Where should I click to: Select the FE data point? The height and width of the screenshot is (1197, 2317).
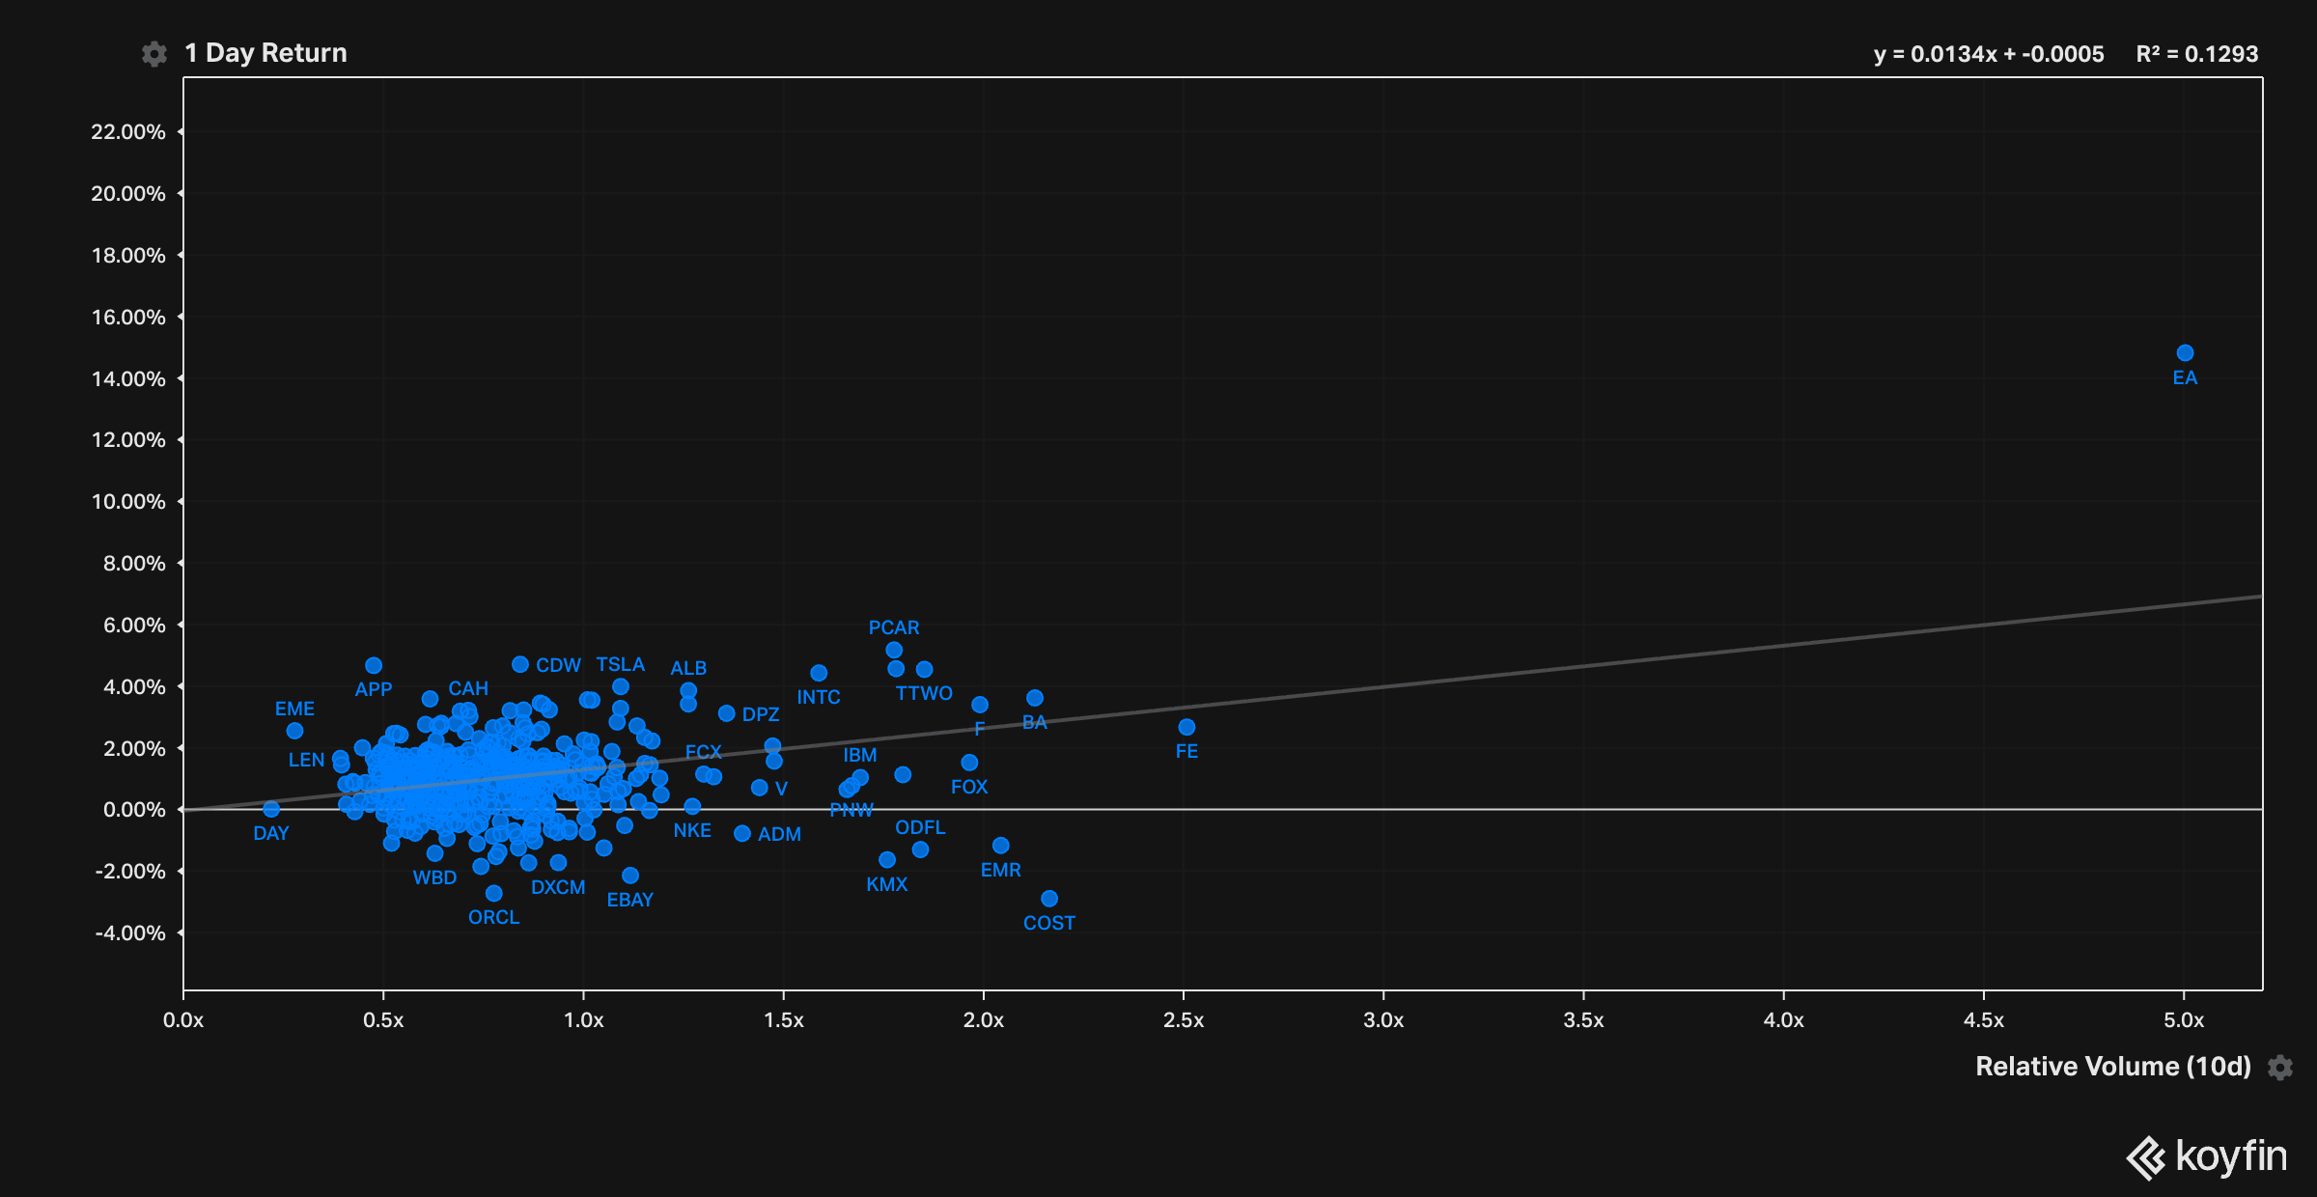tap(1186, 727)
